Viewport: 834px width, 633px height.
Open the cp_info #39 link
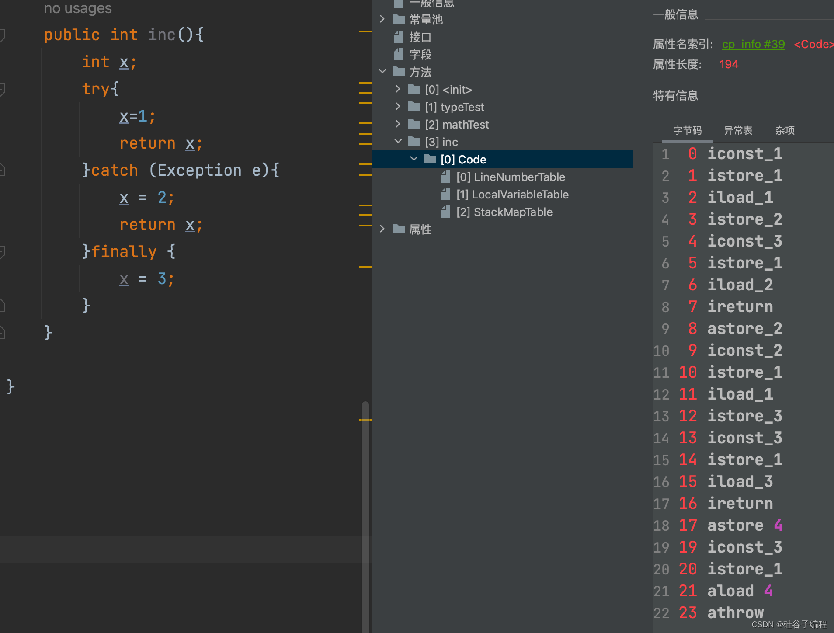point(753,44)
